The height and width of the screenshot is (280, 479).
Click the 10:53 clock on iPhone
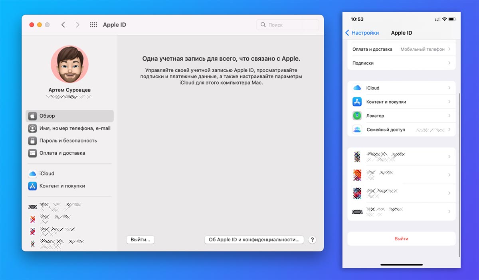357,19
